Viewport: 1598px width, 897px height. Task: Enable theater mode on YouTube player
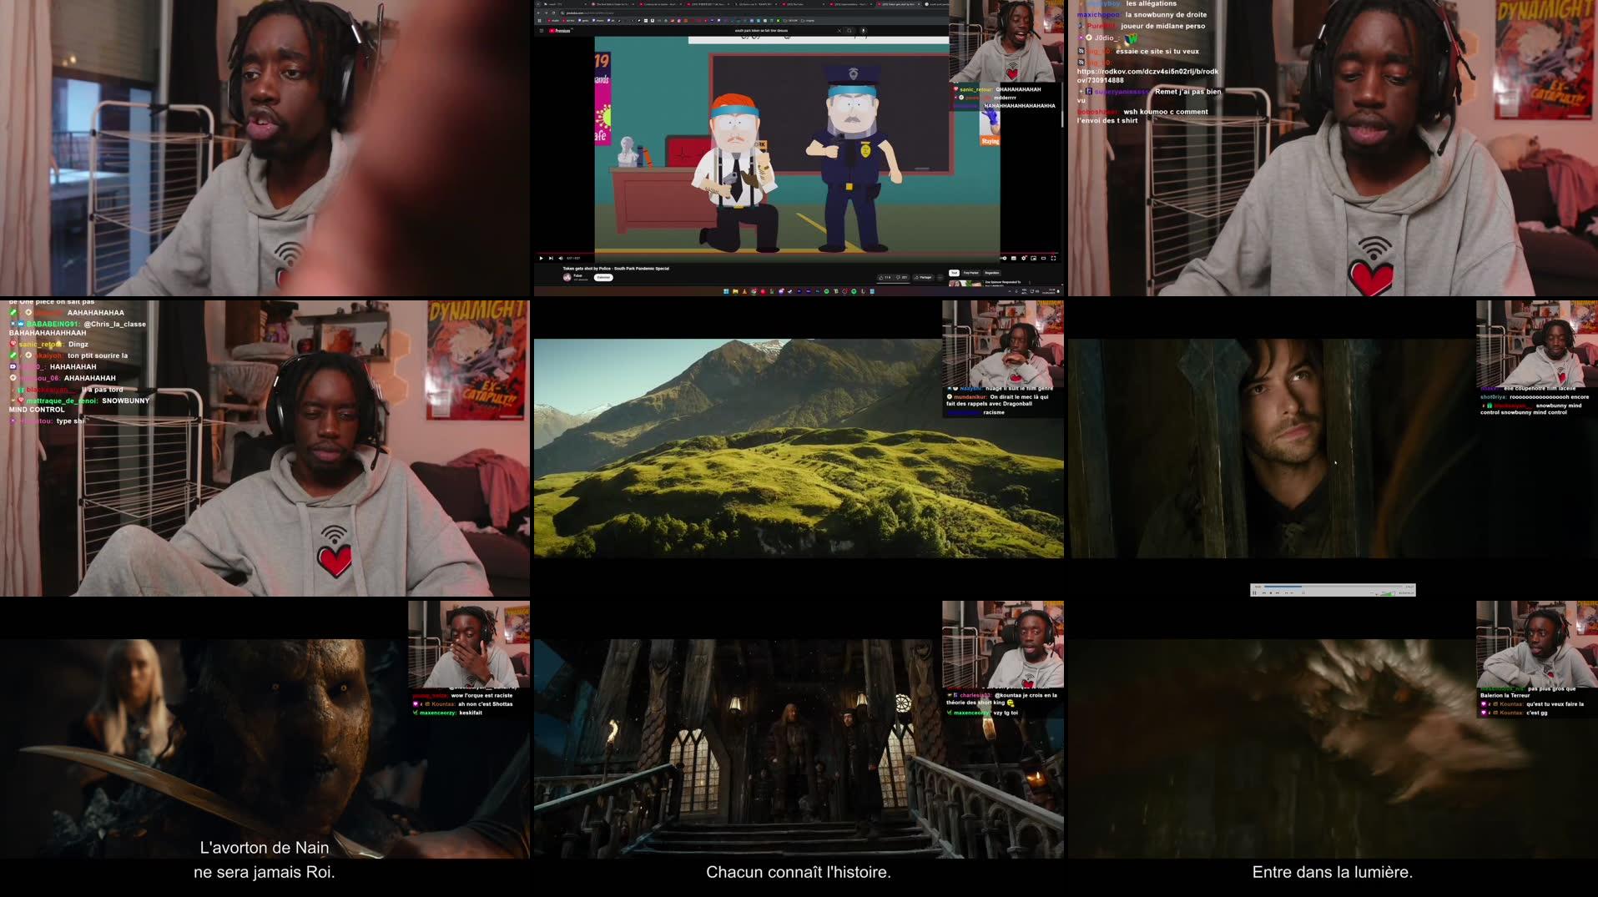click(1043, 258)
